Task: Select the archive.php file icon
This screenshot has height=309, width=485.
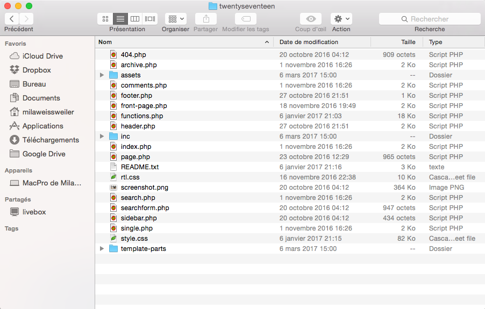Action: (x=113, y=64)
